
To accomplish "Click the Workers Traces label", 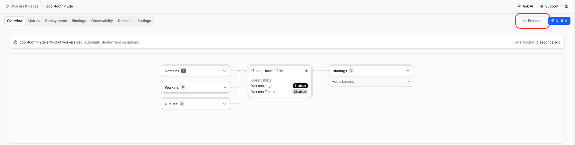I will 263,92.
